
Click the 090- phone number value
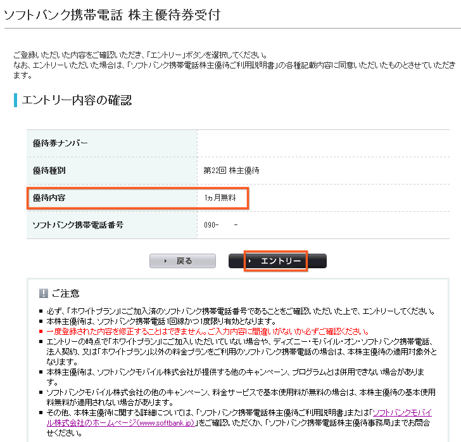212,225
